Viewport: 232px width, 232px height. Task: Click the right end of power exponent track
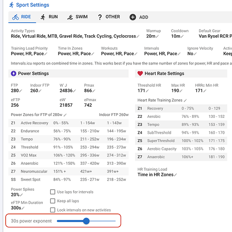pyautogui.click(x=115, y=221)
